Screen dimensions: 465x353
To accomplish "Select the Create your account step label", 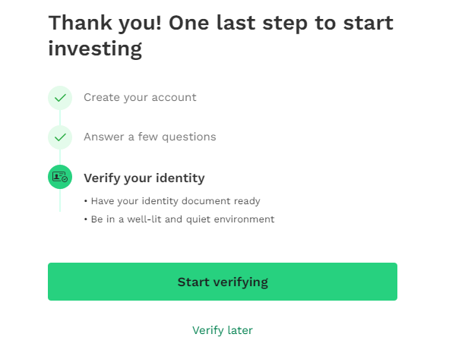I will coord(140,97).
